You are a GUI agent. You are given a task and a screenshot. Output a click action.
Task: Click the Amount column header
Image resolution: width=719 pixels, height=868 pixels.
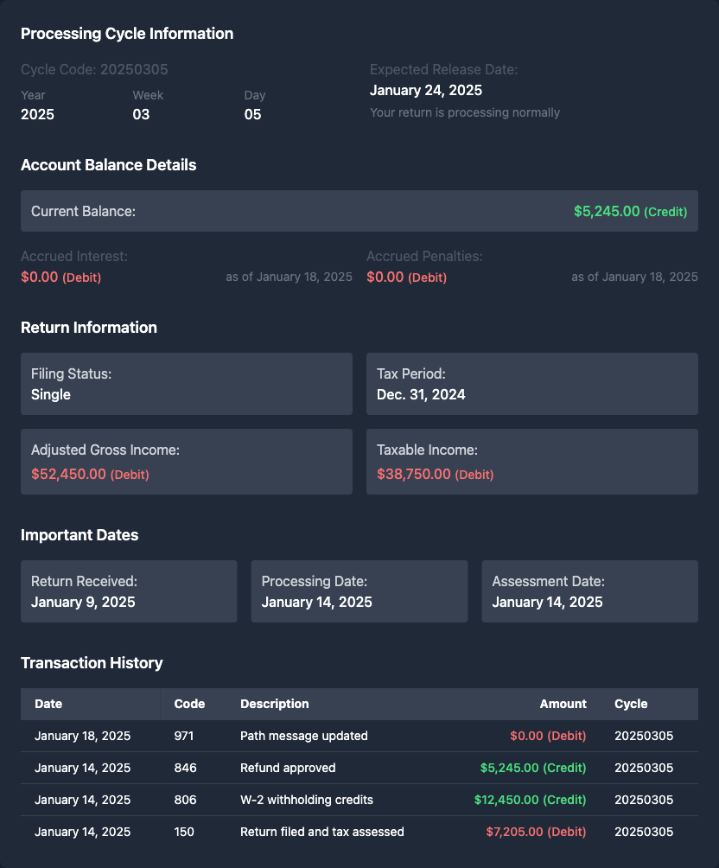[563, 704]
